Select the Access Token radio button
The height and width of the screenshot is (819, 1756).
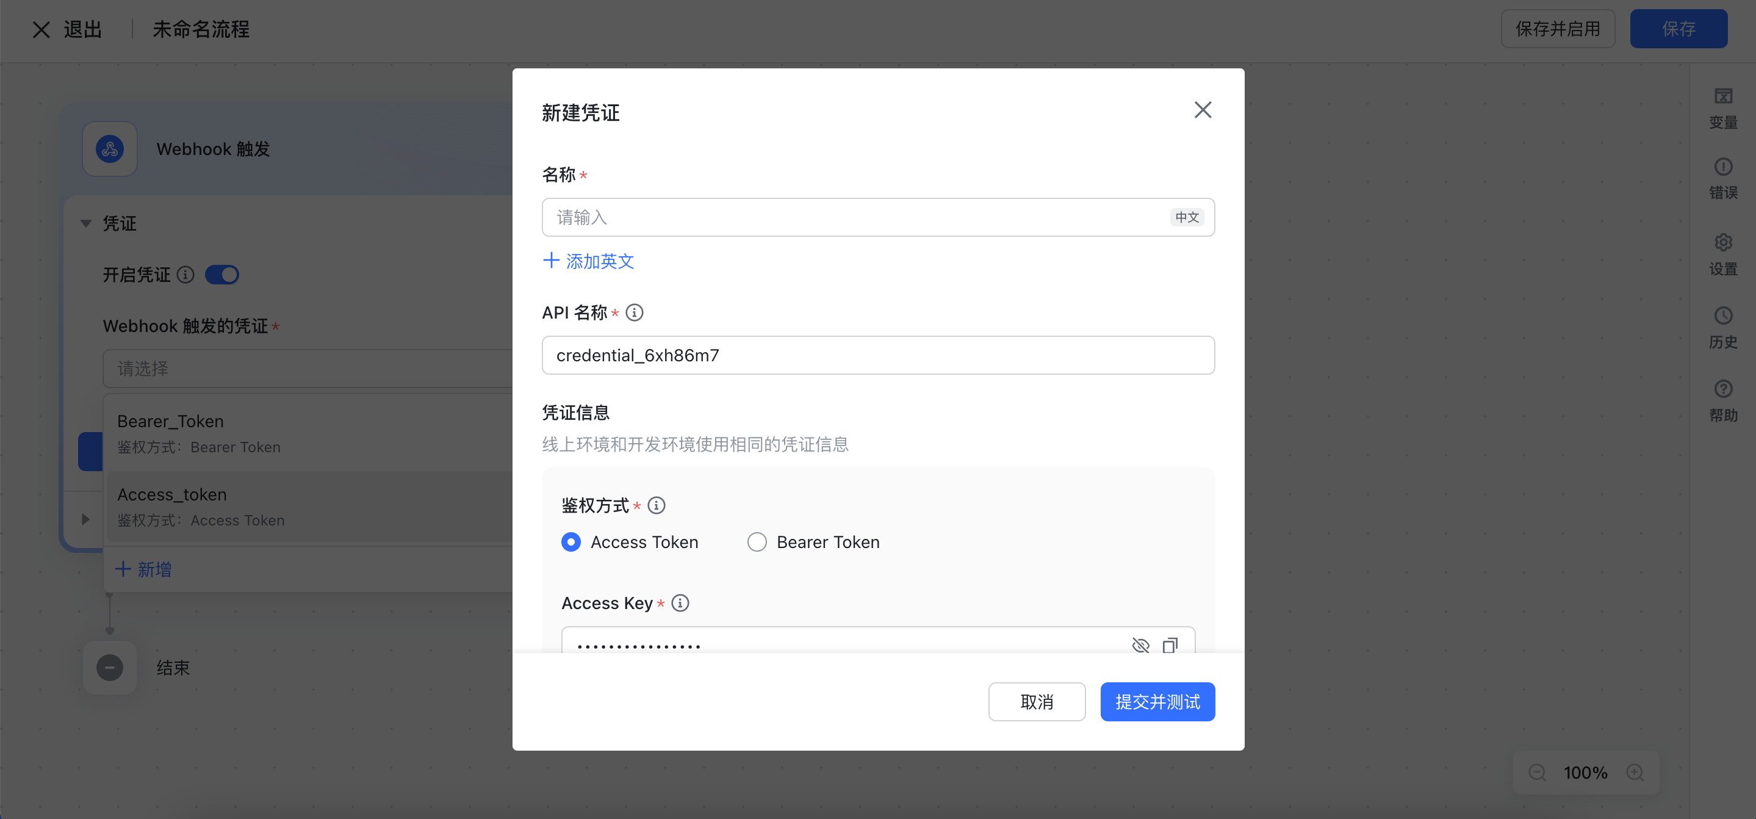coord(571,542)
